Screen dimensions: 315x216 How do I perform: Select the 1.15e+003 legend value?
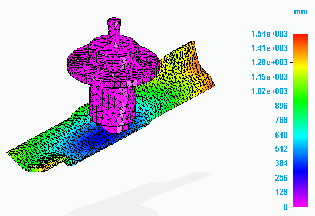(x=270, y=77)
